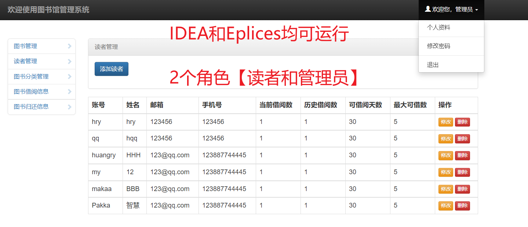
Task: Click 删除 for reader huangry
Action: click(x=462, y=155)
